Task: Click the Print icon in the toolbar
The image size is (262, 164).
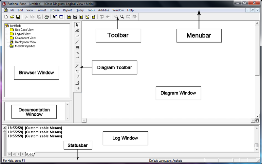Action: click(x=47, y=17)
